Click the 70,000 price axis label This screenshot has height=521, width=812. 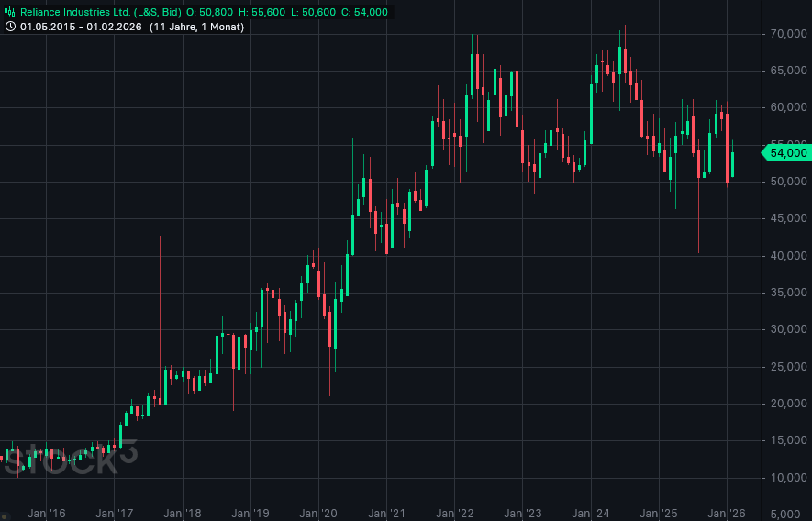tap(787, 34)
